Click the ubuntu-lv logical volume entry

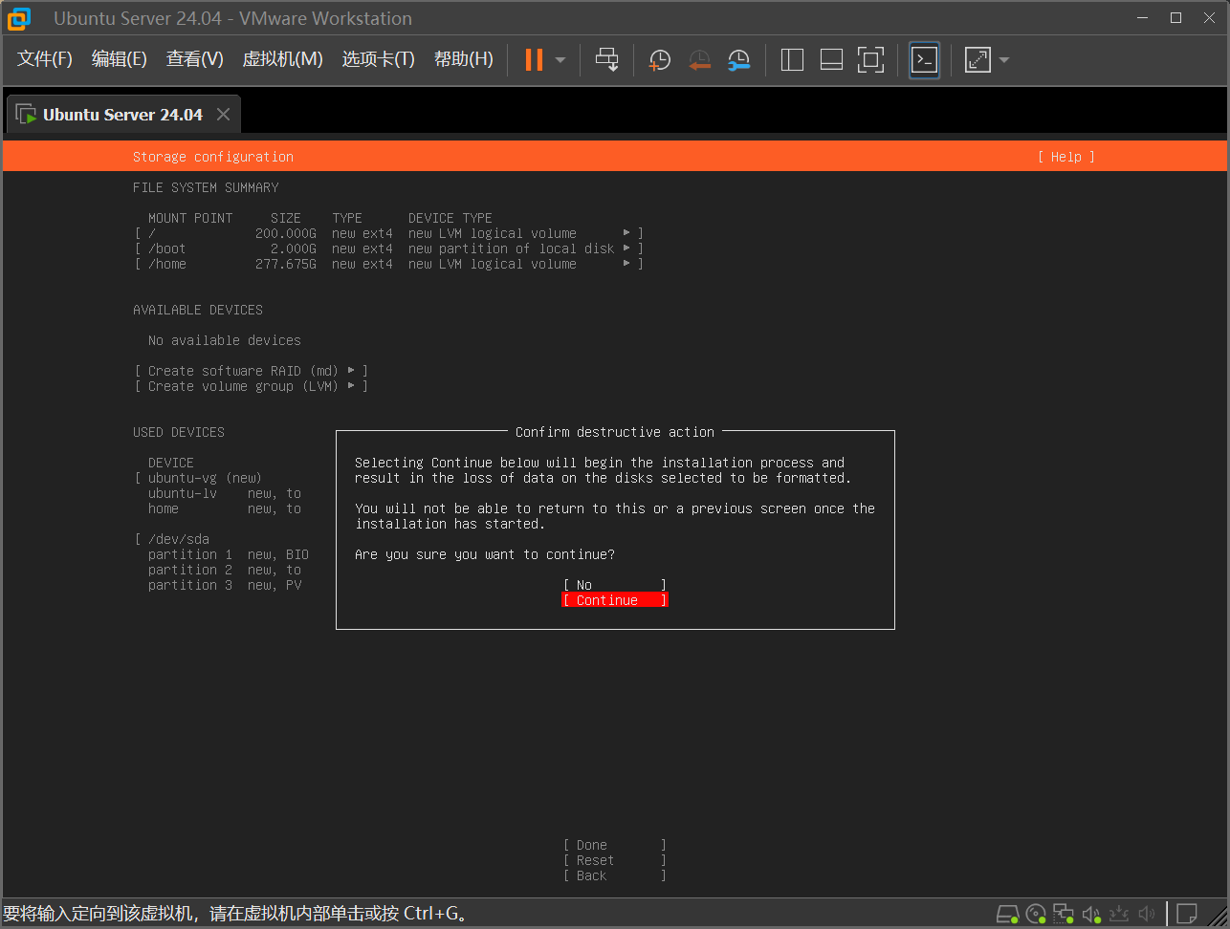coord(183,493)
